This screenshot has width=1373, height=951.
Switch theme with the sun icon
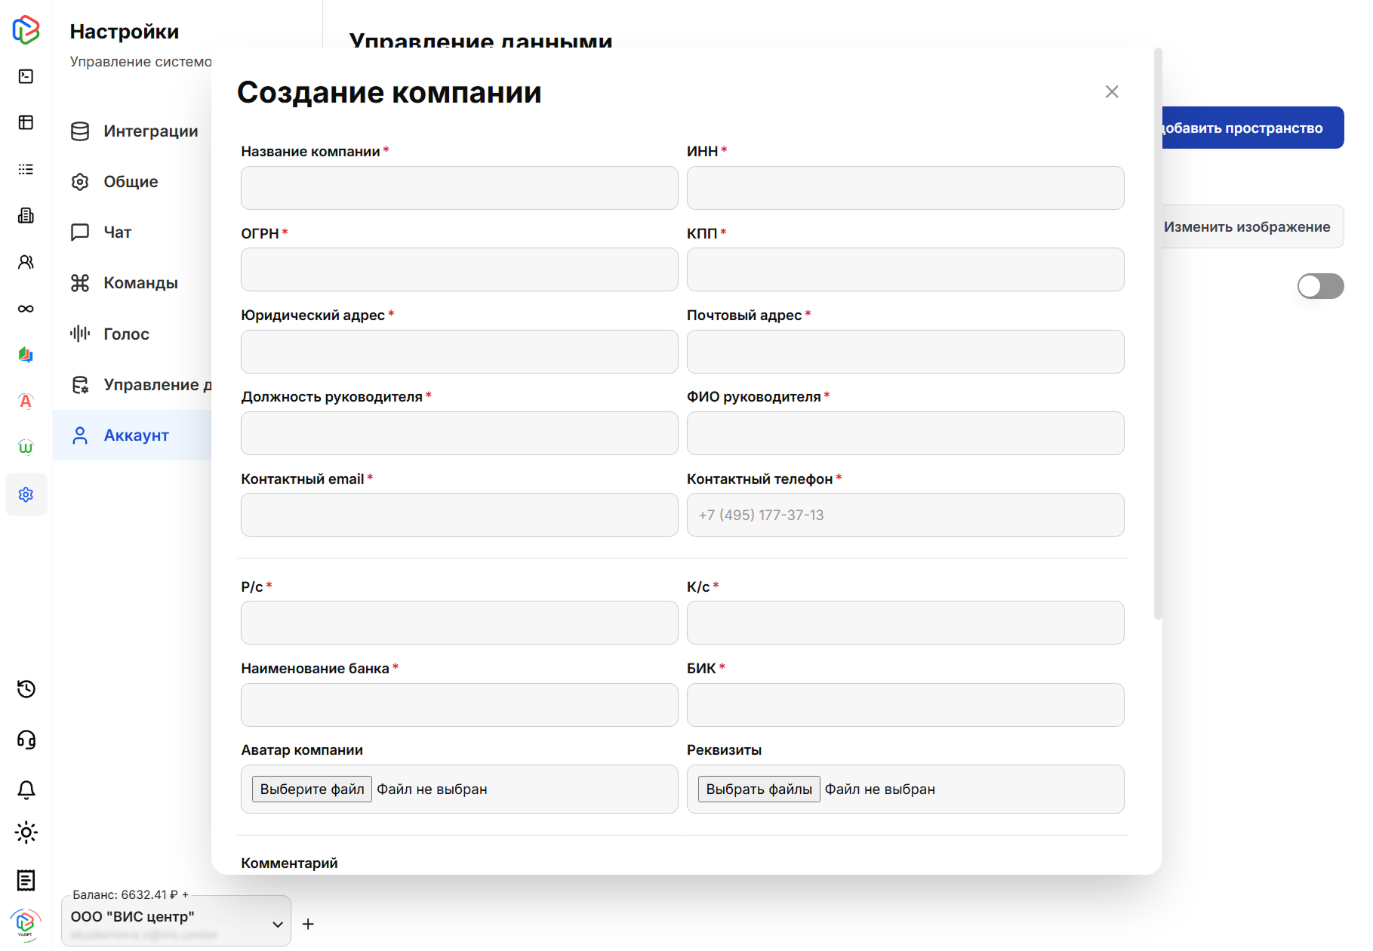(26, 833)
